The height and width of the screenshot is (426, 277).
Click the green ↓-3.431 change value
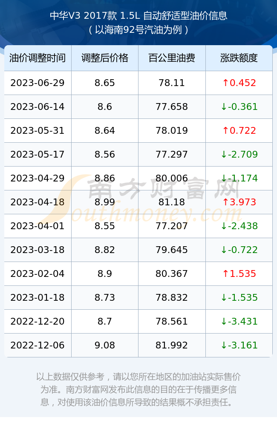click(239, 321)
